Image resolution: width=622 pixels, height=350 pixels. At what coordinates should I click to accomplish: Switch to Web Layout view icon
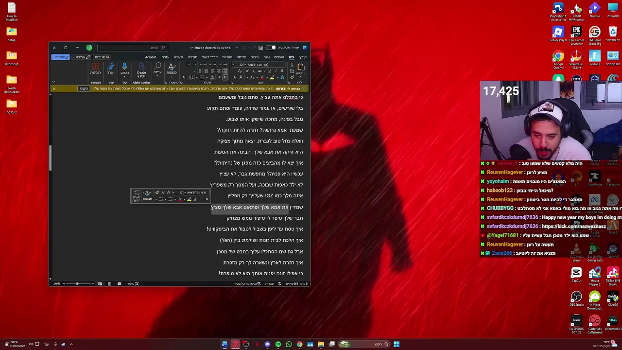click(x=100, y=283)
